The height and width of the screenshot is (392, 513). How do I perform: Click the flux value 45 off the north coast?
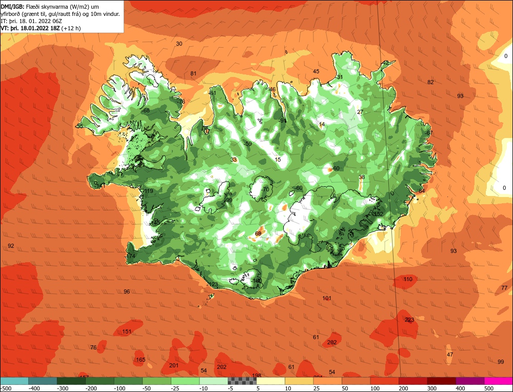[315, 71]
